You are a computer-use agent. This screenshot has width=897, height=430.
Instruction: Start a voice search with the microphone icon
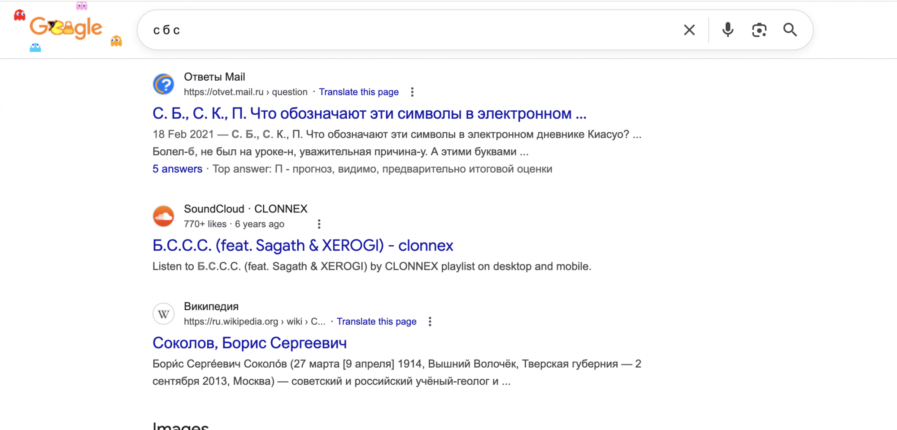point(727,30)
